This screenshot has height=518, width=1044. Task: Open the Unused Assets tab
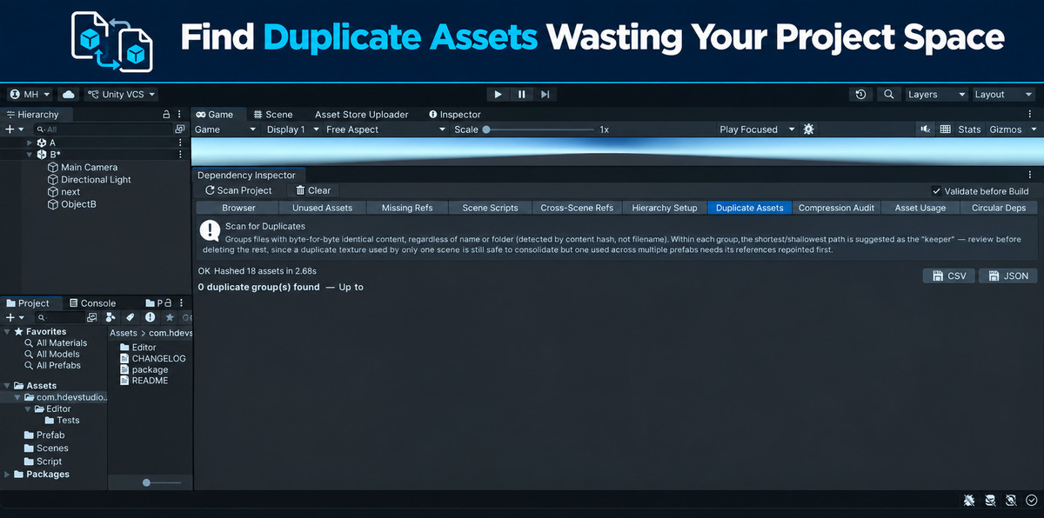(x=322, y=208)
